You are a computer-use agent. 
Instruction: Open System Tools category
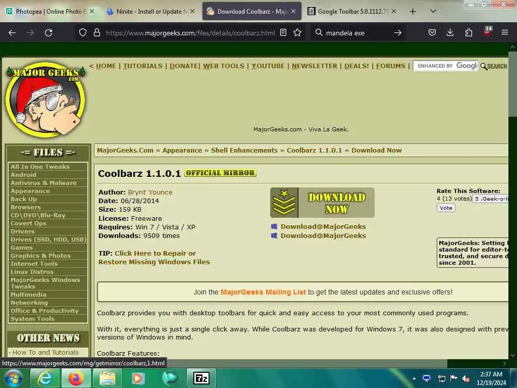[x=32, y=319]
